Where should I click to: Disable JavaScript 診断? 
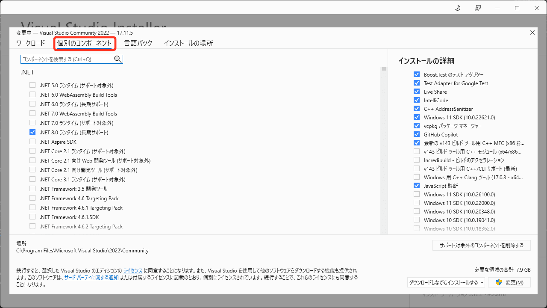(x=417, y=185)
